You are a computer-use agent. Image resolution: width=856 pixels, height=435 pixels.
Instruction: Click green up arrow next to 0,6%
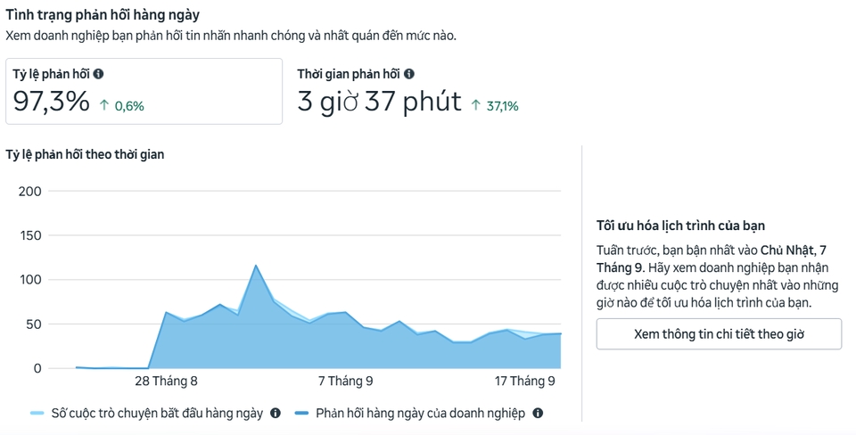(104, 105)
